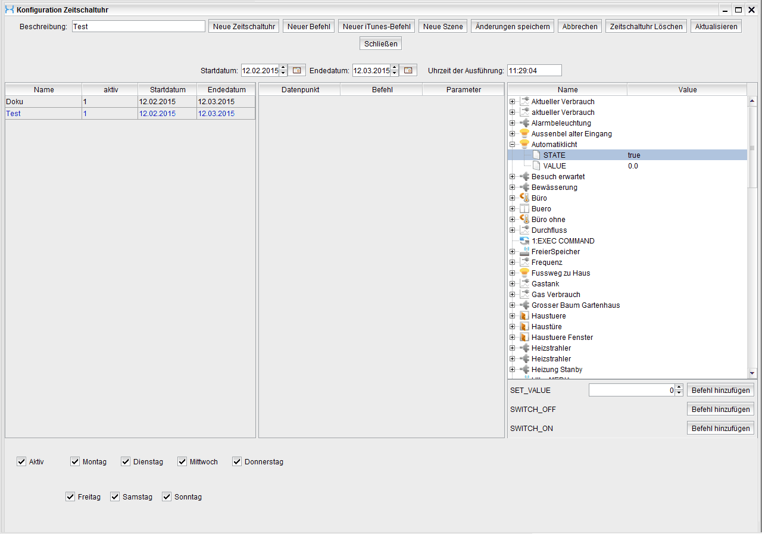Click the Datenpunkt column header
Image resolution: width=762 pixels, height=534 pixels.
tap(299, 90)
